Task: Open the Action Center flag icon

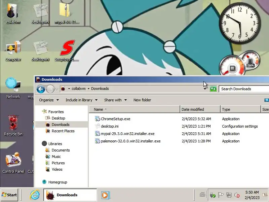Action: [x=221, y=195]
